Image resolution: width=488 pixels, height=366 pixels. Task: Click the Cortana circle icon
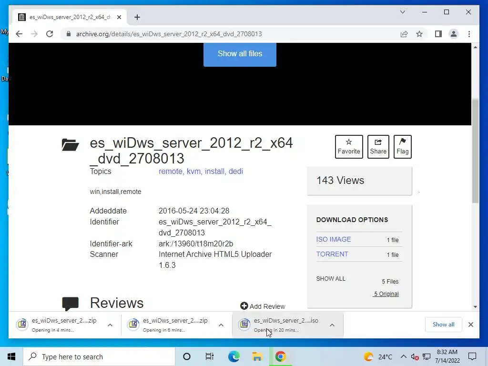pos(187,356)
